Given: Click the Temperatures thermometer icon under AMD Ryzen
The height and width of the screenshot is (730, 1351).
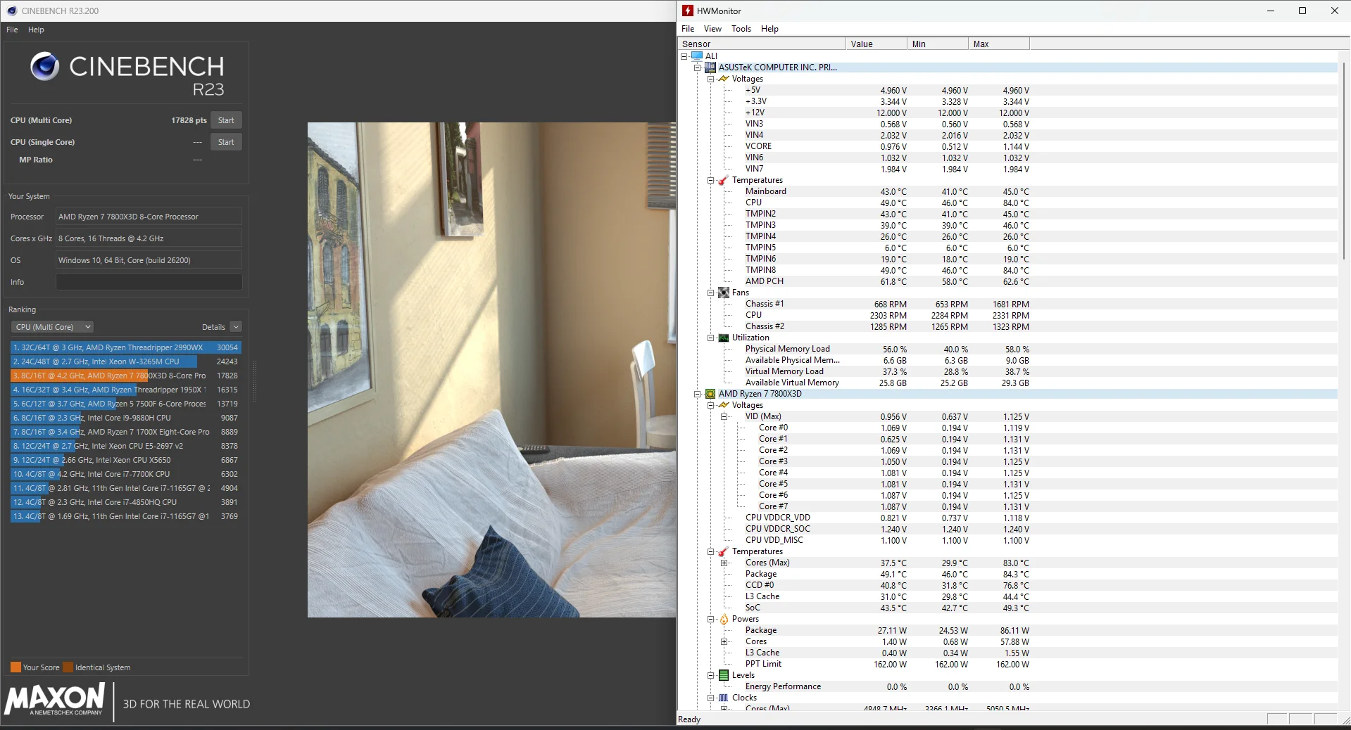Looking at the screenshot, I should [724, 551].
